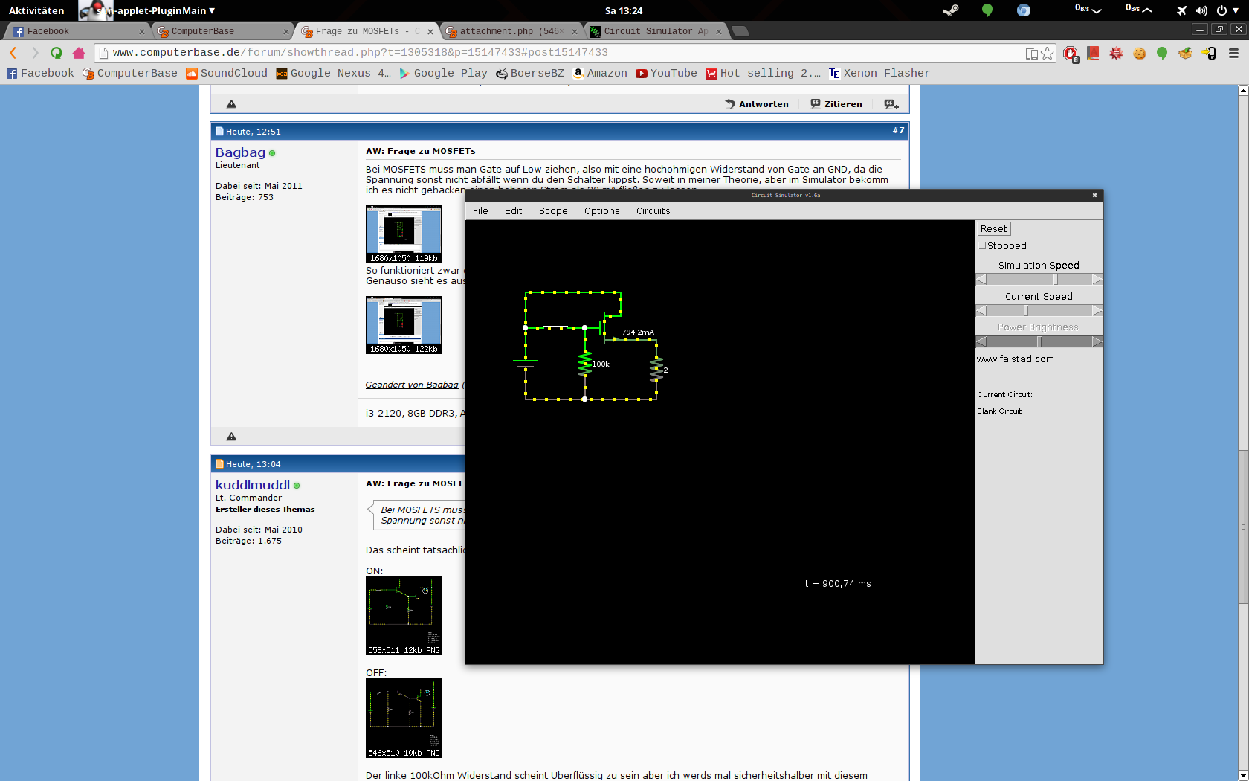This screenshot has height=781, width=1249.
Task: Click the Chromium tray icon in the top panel
Action: coord(1024,10)
